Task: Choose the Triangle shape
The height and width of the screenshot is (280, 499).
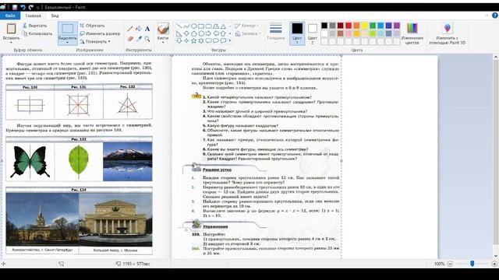Action: click(223, 26)
